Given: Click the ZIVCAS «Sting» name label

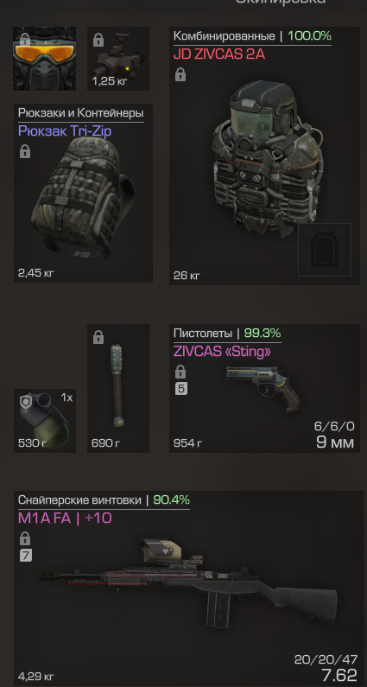Looking at the screenshot, I should tap(222, 352).
